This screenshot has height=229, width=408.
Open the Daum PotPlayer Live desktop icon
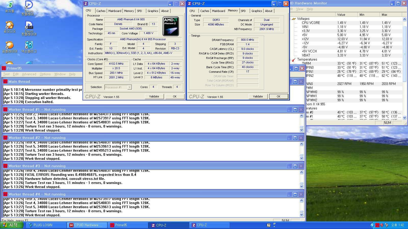click(29, 28)
